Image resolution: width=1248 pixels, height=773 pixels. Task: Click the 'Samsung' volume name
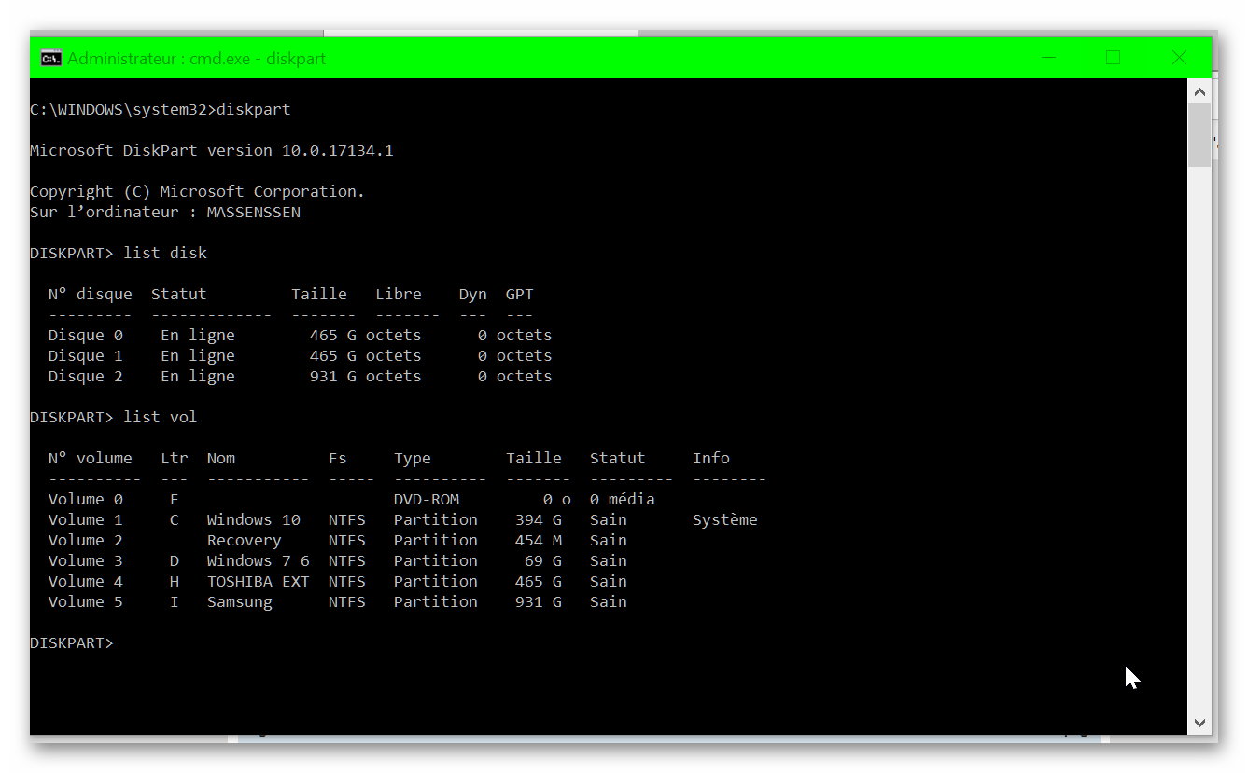coord(240,602)
